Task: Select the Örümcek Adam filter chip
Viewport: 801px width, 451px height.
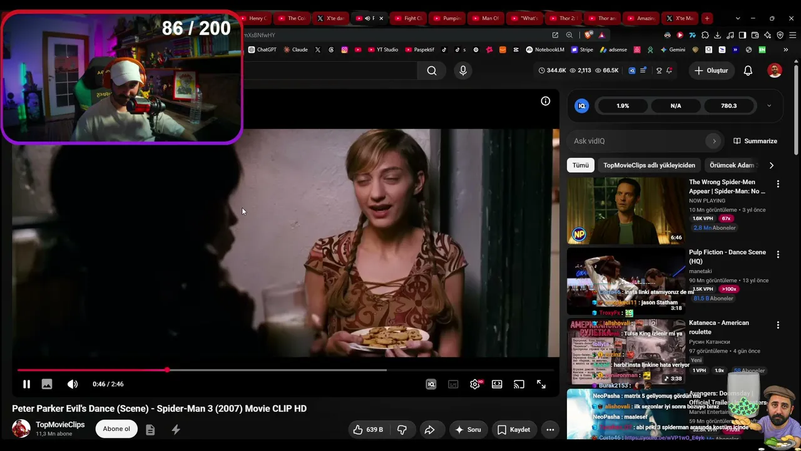Action: point(732,165)
